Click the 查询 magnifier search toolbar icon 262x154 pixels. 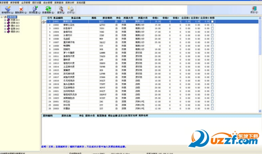click(x=61, y=8)
